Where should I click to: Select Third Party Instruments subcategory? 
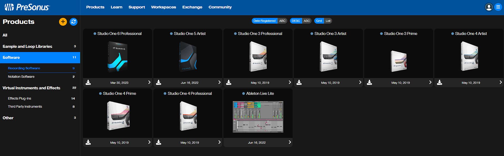(x=42, y=107)
